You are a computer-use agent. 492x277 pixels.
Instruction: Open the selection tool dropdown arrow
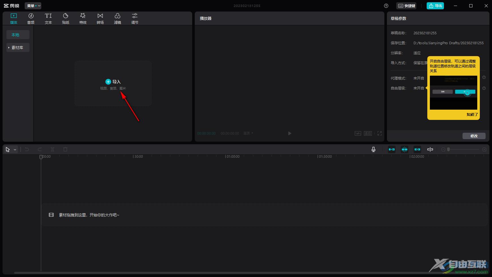(15, 150)
